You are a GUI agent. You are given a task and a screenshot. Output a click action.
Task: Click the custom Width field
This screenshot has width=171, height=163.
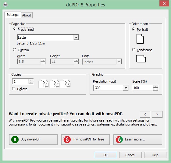[x=29, y=62]
